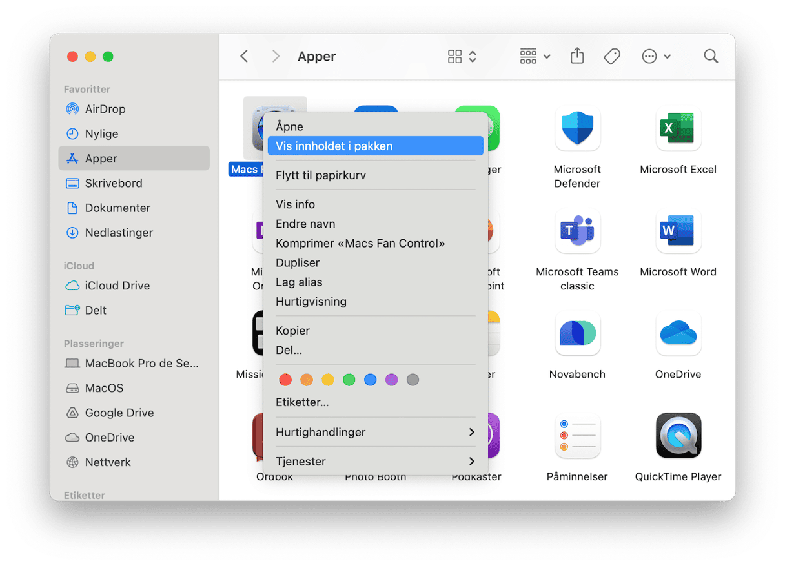Apply the orange tag color

(307, 380)
